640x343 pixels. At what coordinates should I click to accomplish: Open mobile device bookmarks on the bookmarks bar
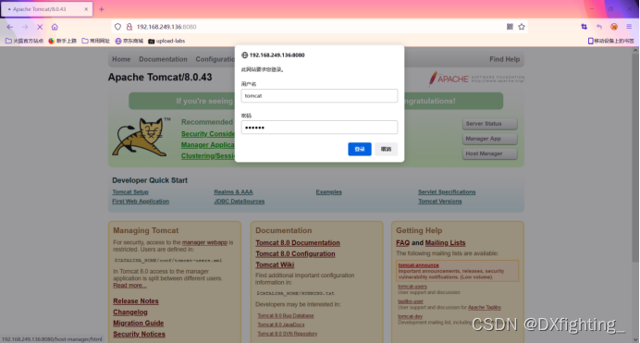pyautogui.click(x=611, y=41)
